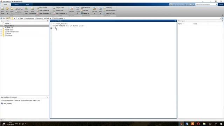The image size is (224, 126).
Task: Click Import Data
Action: tap(26, 10)
